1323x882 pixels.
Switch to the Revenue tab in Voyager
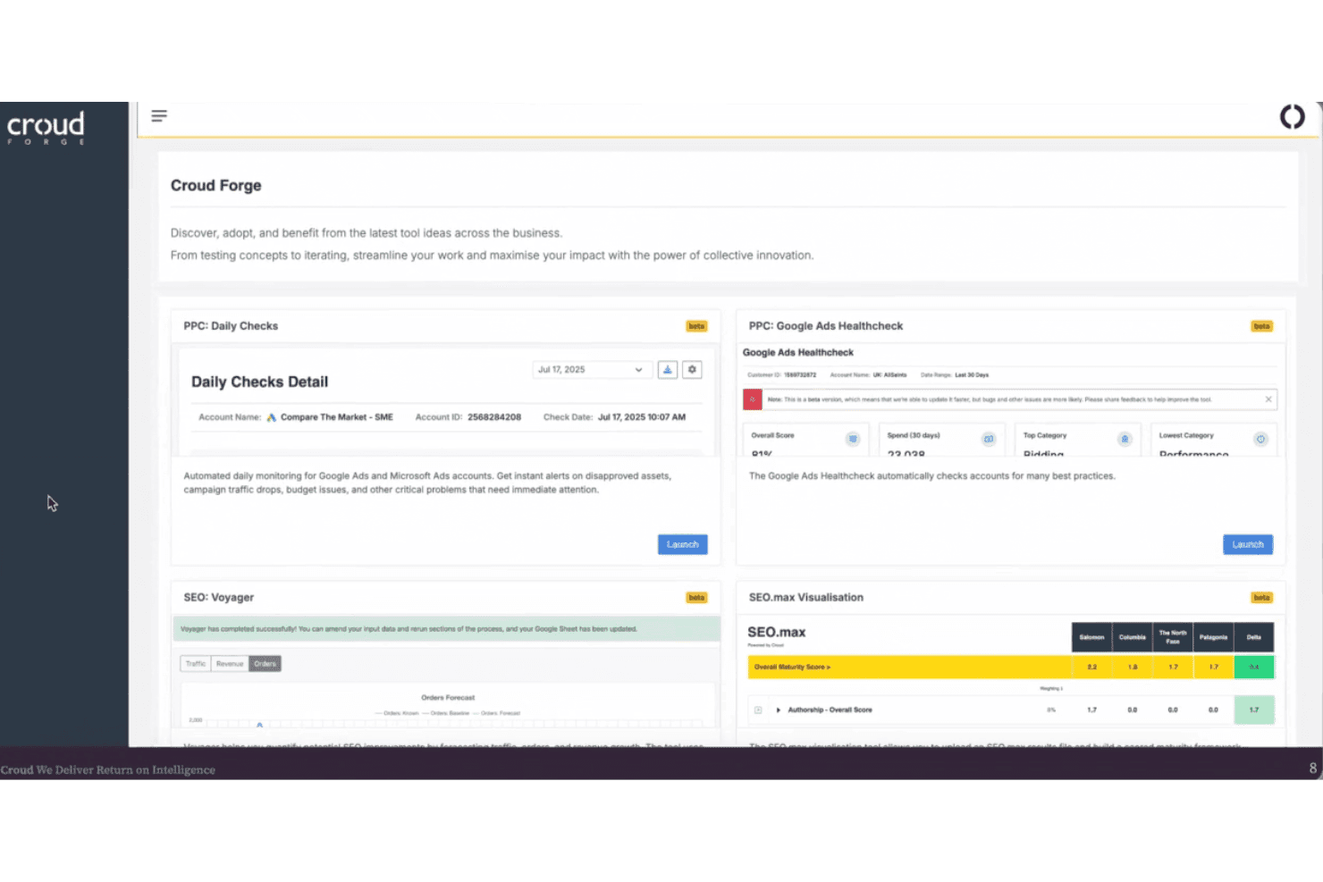tap(230, 664)
